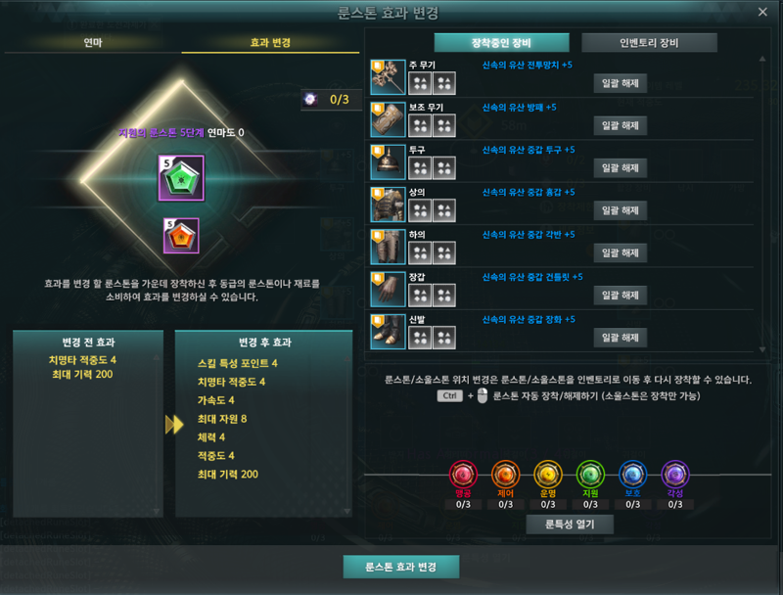Select the orange 제어 rune attribute orb
Image resolution: width=783 pixels, height=595 pixels.
pos(505,475)
